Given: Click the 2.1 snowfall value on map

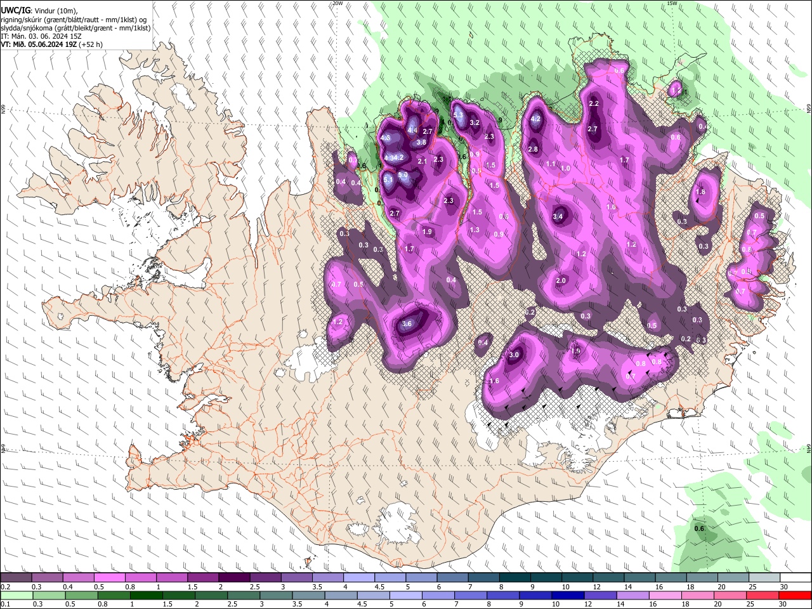Looking at the screenshot, I should [x=422, y=162].
